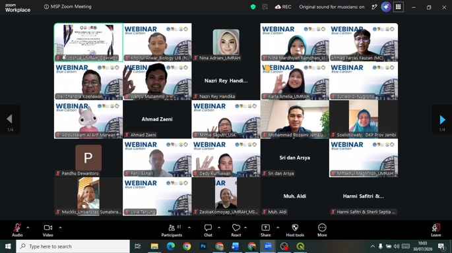Open Task View in the taskbar

(x=138, y=246)
